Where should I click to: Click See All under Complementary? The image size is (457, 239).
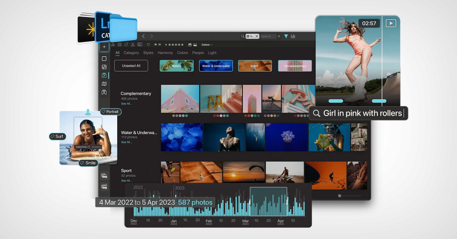(x=126, y=104)
